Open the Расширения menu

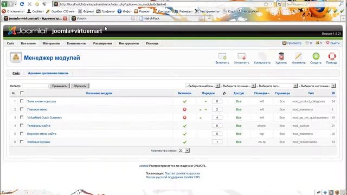click(102, 43)
